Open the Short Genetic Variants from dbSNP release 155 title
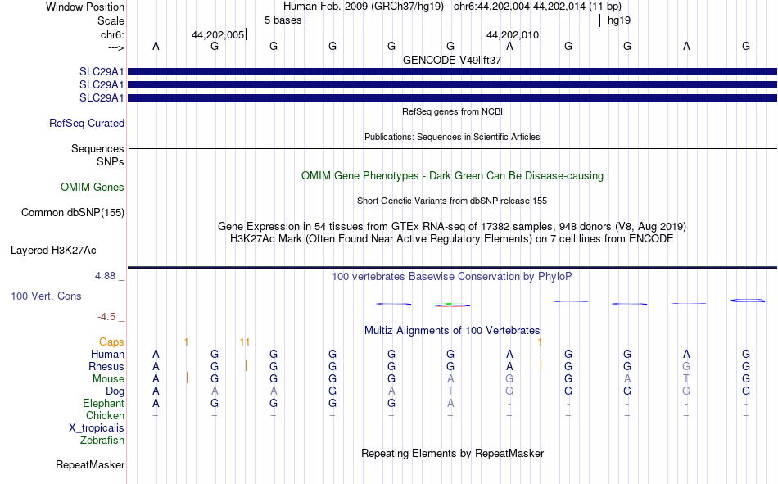778x484 pixels. coord(452,201)
